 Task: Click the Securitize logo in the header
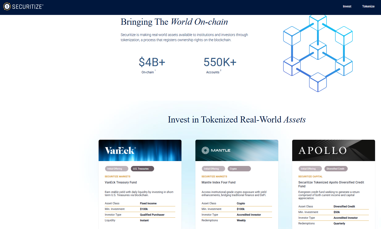[23, 6]
